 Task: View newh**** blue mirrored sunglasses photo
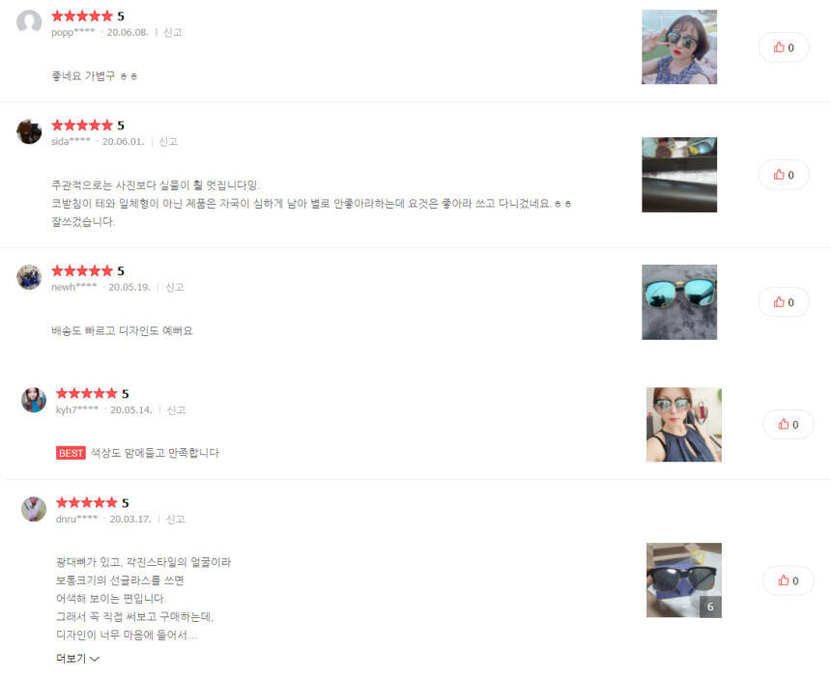click(679, 302)
